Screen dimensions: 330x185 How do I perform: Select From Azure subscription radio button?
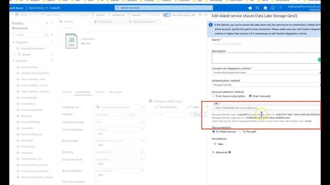[x=213, y=96]
